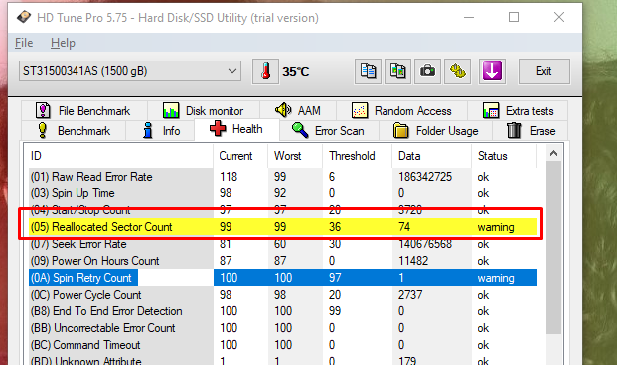Click threshold value 97 in Spin Retry row
617x365 pixels.
click(x=335, y=278)
